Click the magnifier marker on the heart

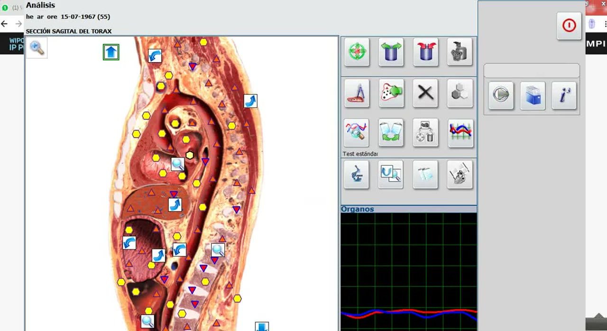[178, 164]
